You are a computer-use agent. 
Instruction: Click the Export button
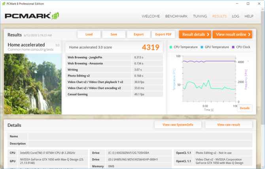point(138,35)
